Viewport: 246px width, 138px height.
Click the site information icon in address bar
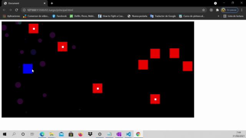click(x=24, y=10)
